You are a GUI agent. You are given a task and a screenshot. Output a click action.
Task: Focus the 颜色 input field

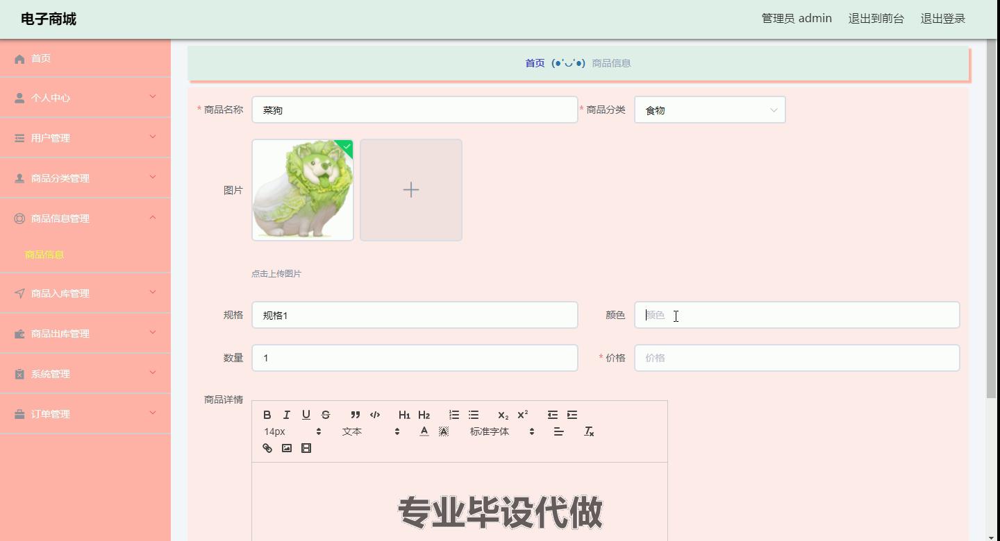coord(797,315)
